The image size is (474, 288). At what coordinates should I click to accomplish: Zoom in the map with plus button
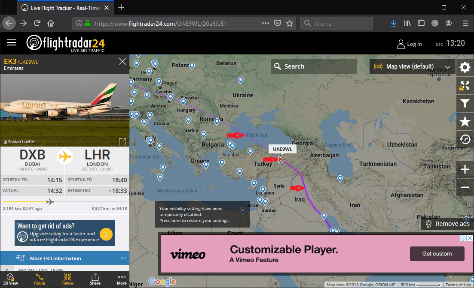[x=465, y=170]
